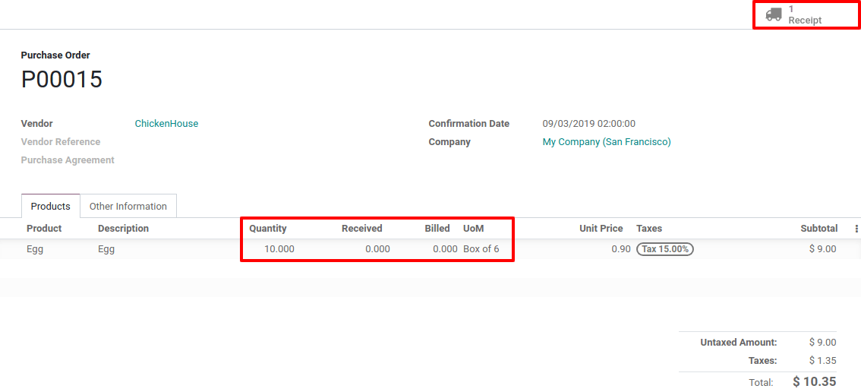
Task: Sort by the Received column header
Action: pos(361,229)
